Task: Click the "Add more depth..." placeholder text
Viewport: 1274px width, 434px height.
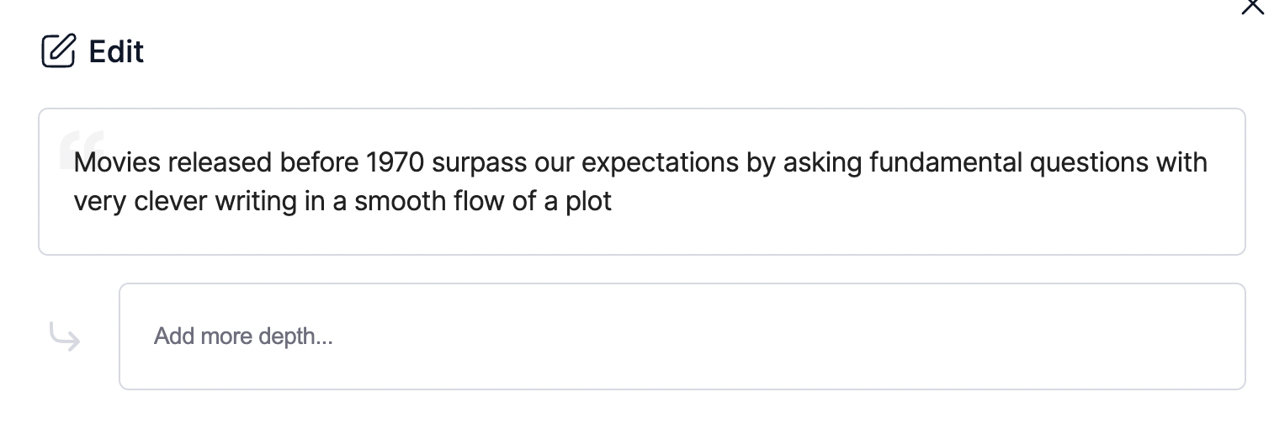Action: 243,336
